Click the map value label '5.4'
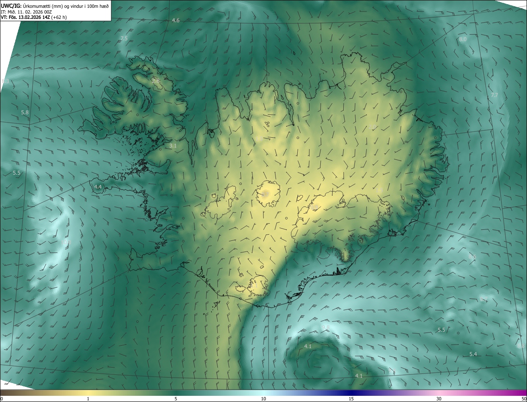527x402 pixels. click(x=473, y=354)
